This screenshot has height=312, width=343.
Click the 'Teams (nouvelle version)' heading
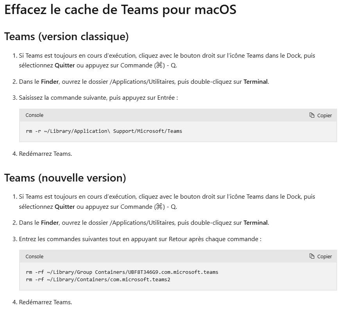click(x=65, y=178)
